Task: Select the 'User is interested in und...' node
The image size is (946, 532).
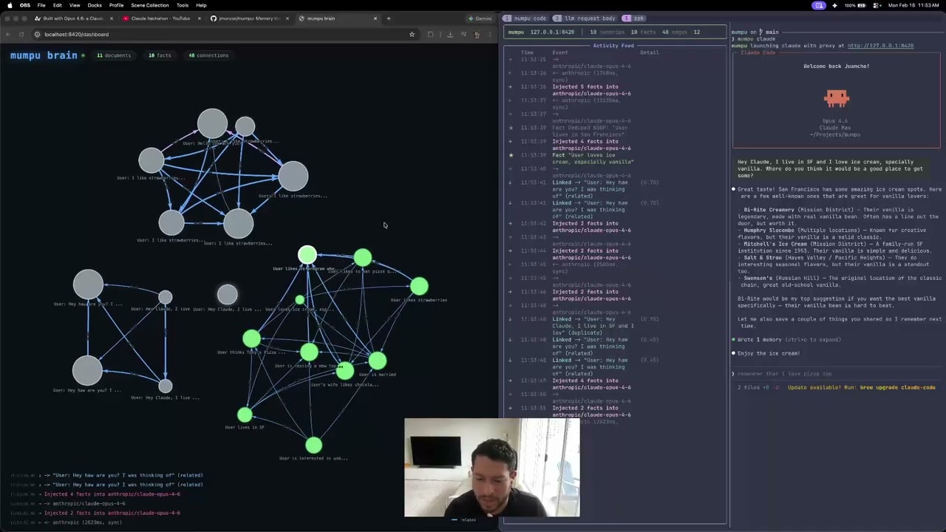Action: 313,445
